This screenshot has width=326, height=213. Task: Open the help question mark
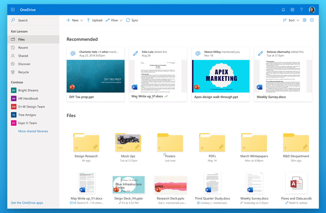coord(301,10)
